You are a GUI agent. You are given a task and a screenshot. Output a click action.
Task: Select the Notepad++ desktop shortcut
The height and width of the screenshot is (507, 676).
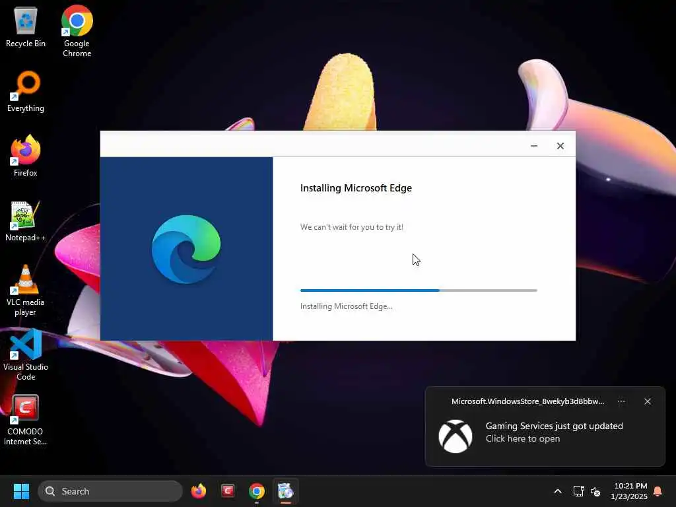pyautogui.click(x=26, y=220)
